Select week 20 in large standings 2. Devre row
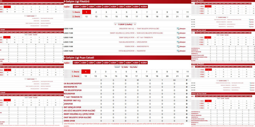This screenshot has width=255, height=127. click(x=167, y=76)
